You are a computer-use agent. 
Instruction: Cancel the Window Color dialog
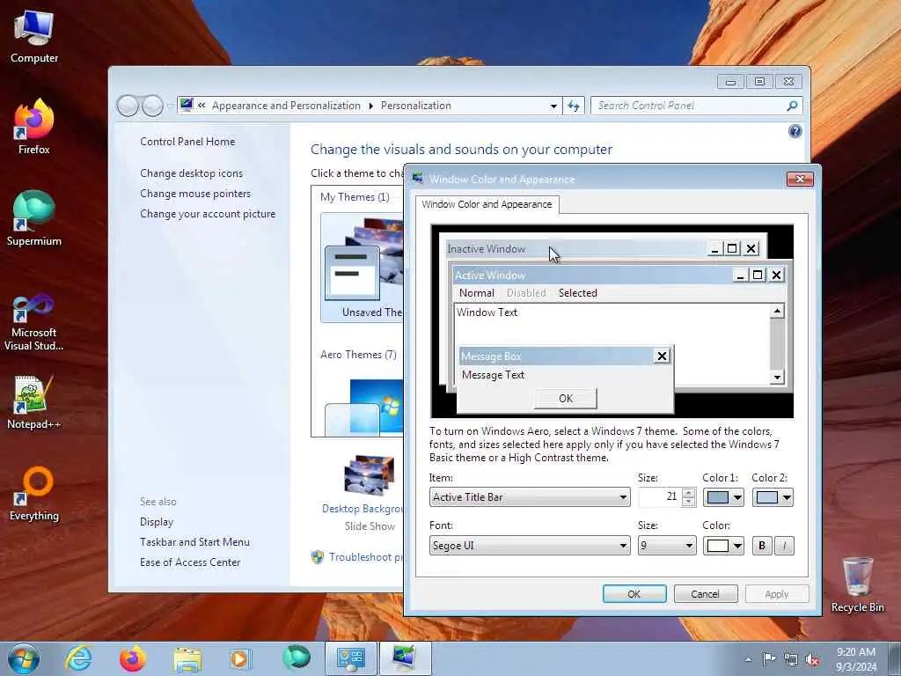tap(705, 594)
